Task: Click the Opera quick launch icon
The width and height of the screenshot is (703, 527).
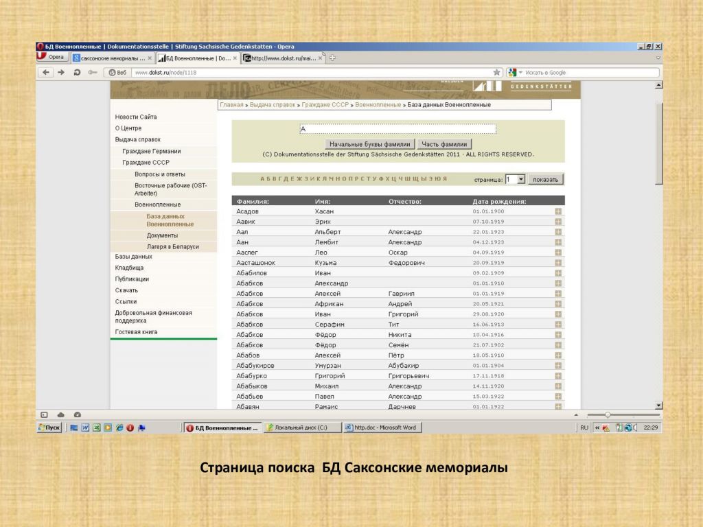Action: pyautogui.click(x=130, y=428)
